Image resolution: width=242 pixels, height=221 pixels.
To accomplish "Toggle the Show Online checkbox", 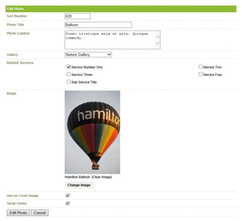I will click(x=68, y=203).
